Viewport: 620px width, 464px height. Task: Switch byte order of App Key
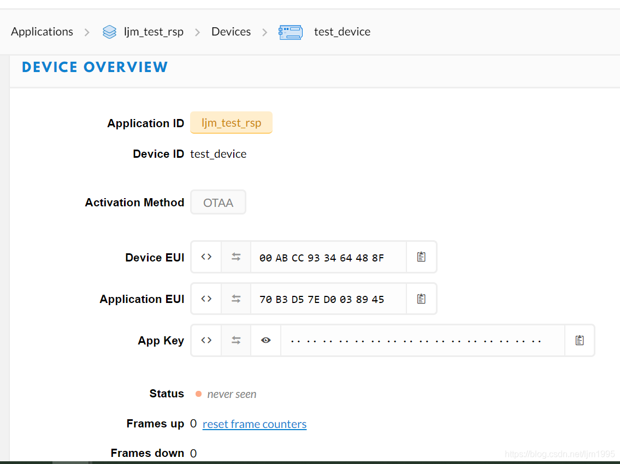coord(236,340)
